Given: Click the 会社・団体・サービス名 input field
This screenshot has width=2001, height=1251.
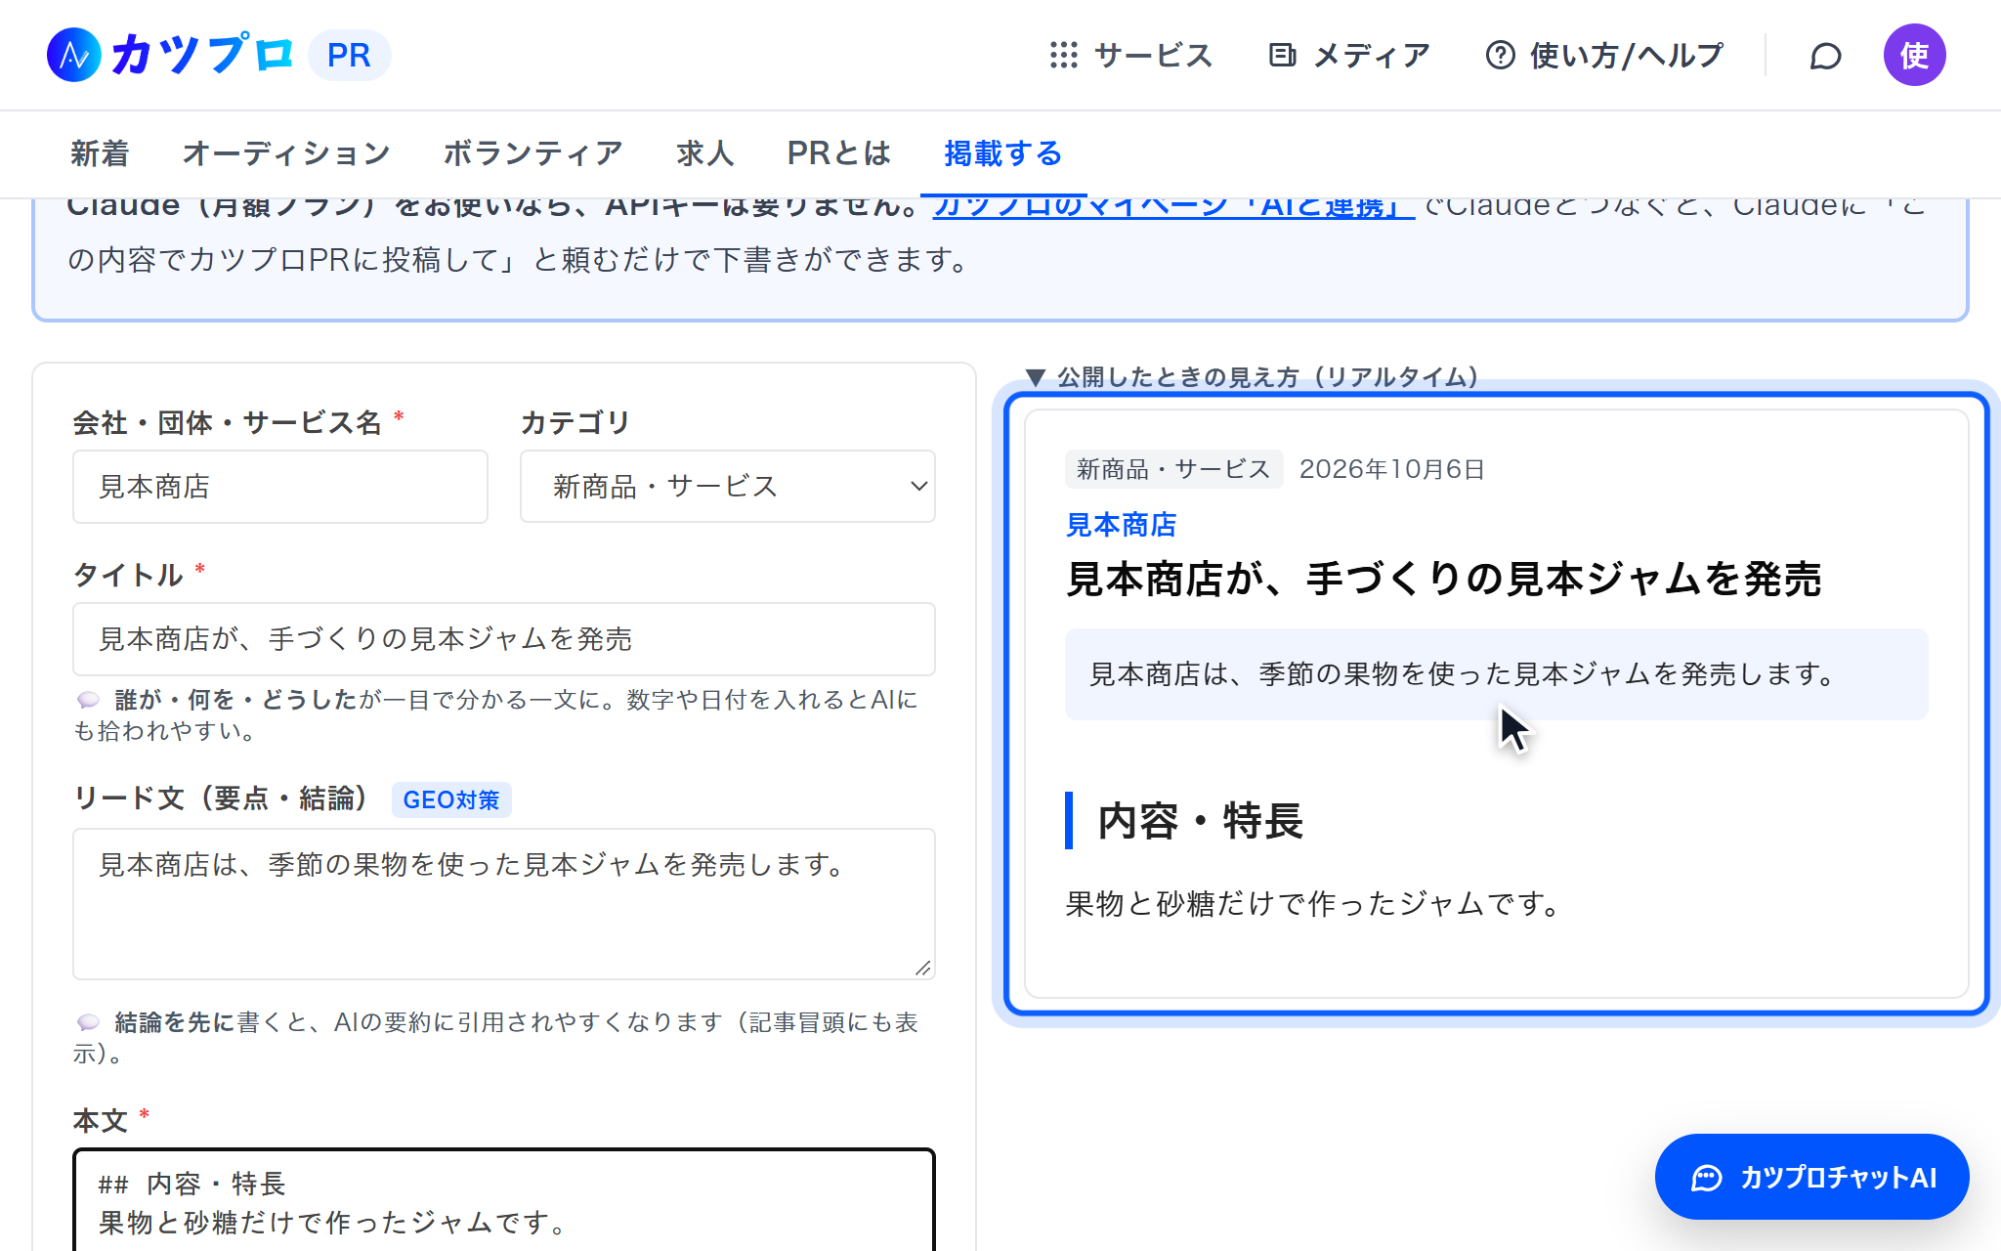Looking at the screenshot, I should 280,487.
